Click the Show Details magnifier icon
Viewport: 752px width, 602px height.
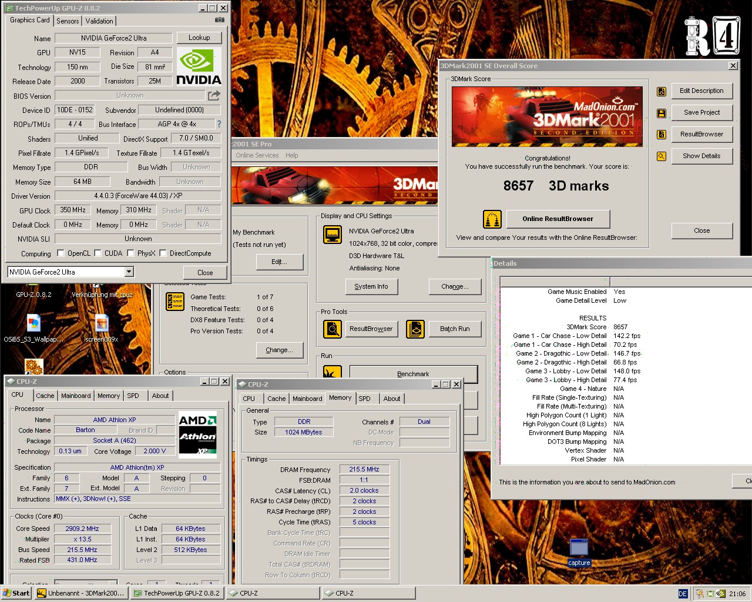[662, 156]
